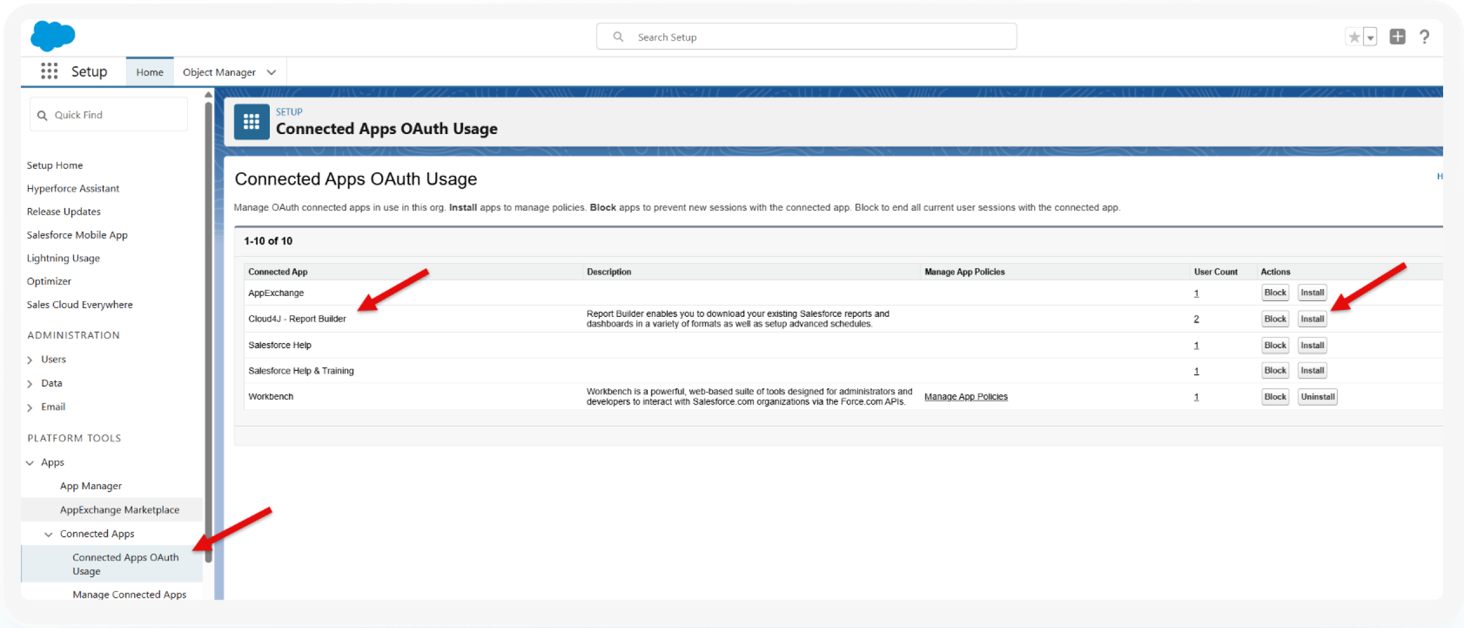Block the Workbench app
Viewport: 1464px width, 628px height.
tap(1275, 397)
